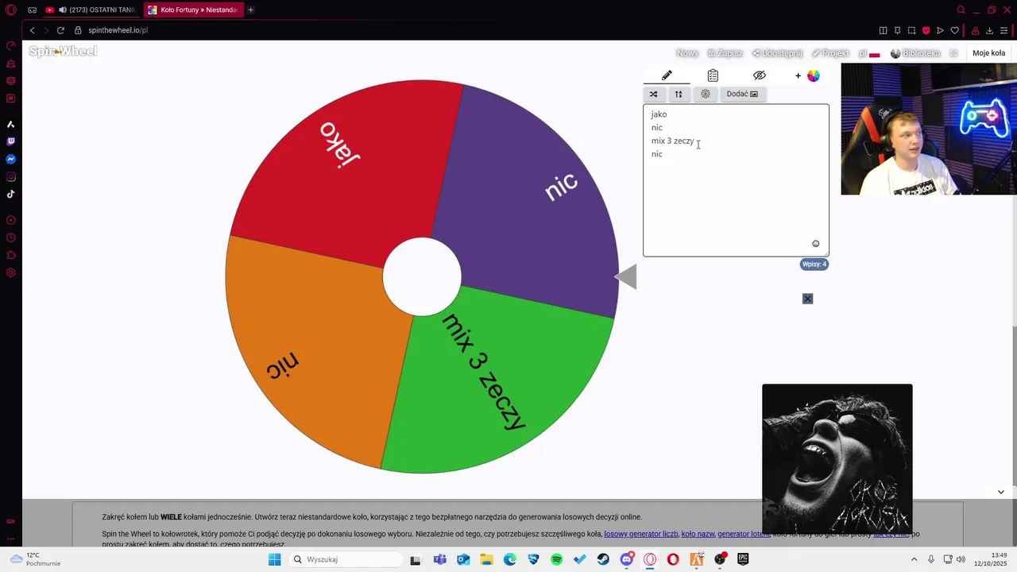The image size is (1017, 572).
Task: Open the Projekt design menu
Action: pyautogui.click(x=830, y=53)
